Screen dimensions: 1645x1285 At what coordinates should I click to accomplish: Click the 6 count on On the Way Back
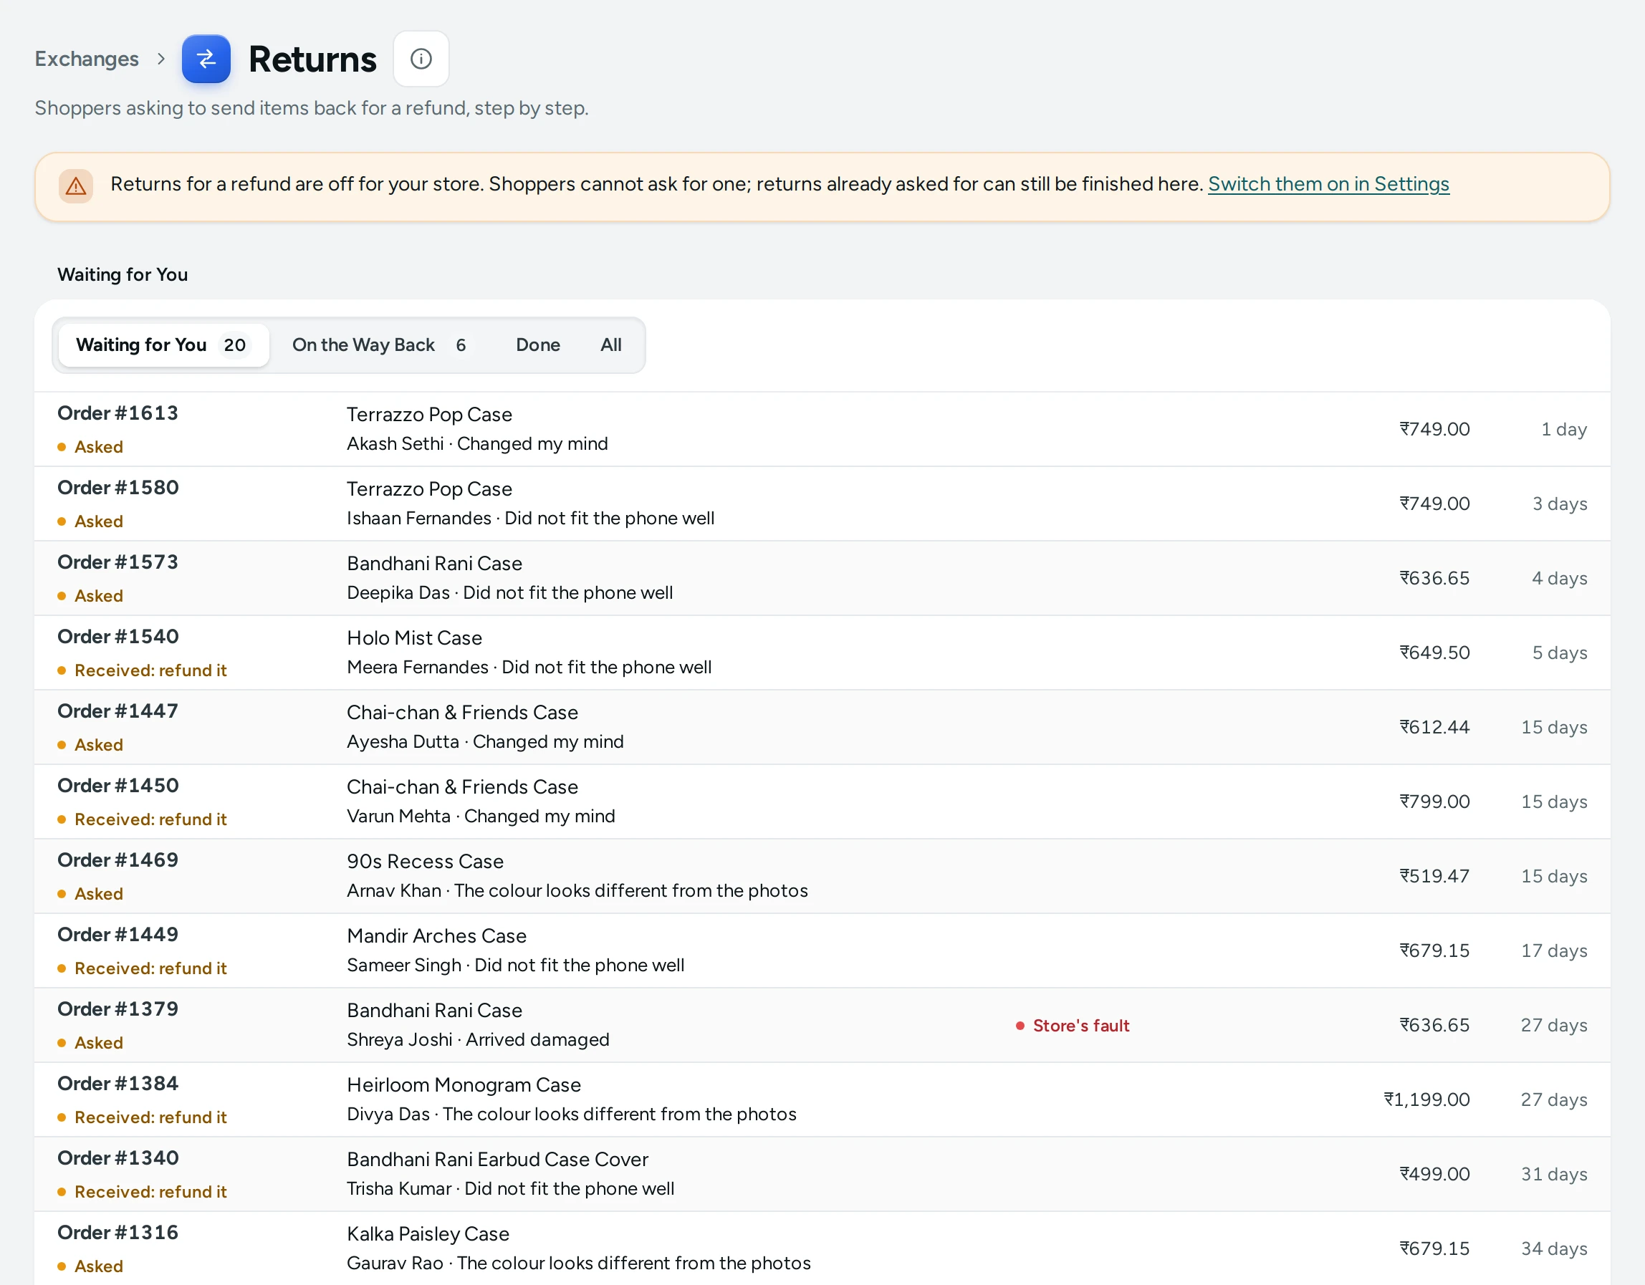coord(461,345)
